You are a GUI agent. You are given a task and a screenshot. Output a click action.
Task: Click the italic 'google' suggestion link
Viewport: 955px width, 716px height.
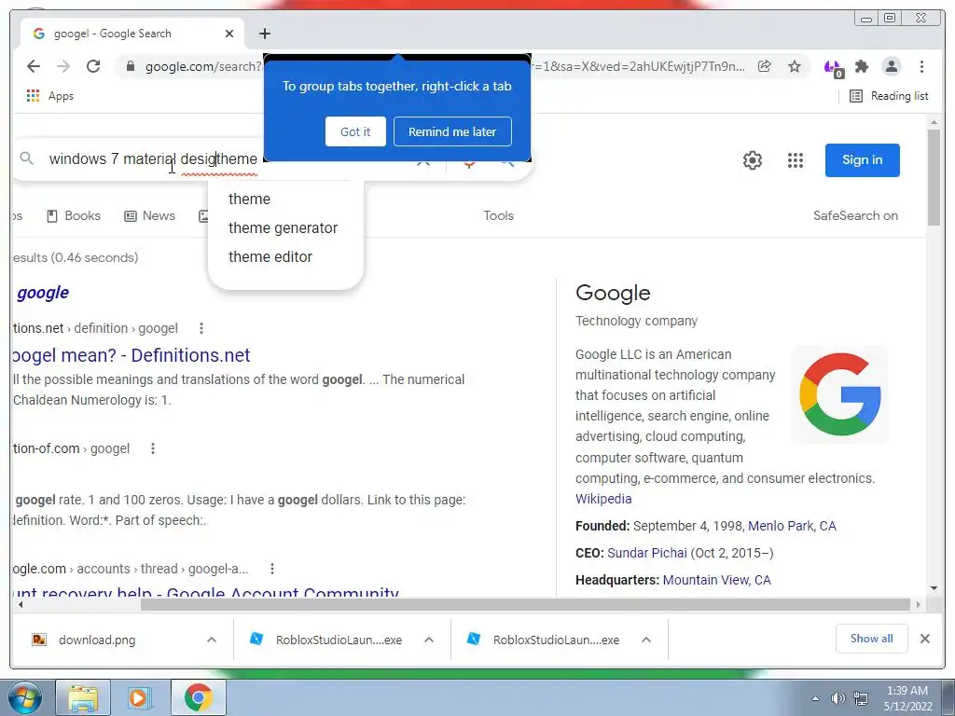[43, 293]
